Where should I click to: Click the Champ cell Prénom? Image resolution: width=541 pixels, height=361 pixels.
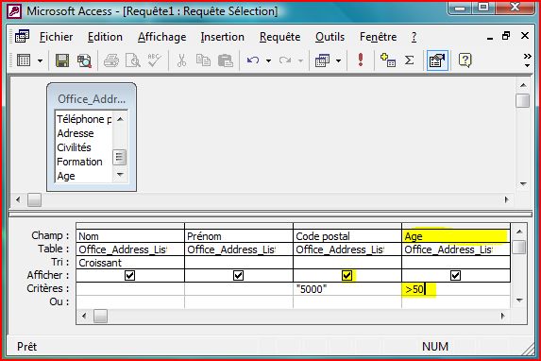[239, 236]
